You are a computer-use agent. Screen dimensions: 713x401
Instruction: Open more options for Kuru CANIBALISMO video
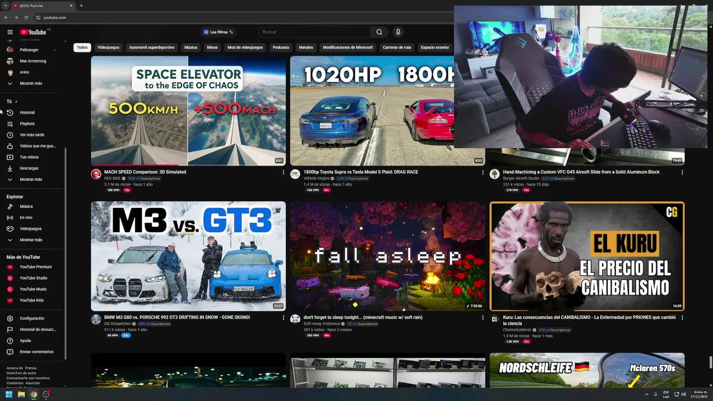coord(682,318)
